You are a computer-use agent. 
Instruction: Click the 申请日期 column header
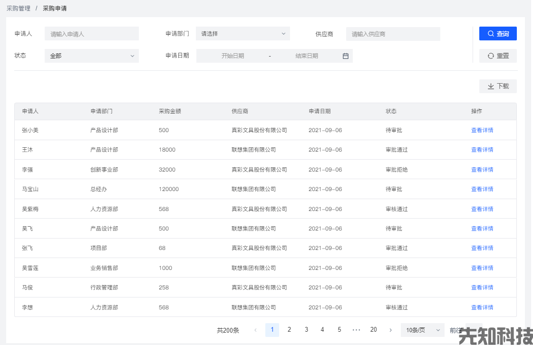click(x=320, y=111)
